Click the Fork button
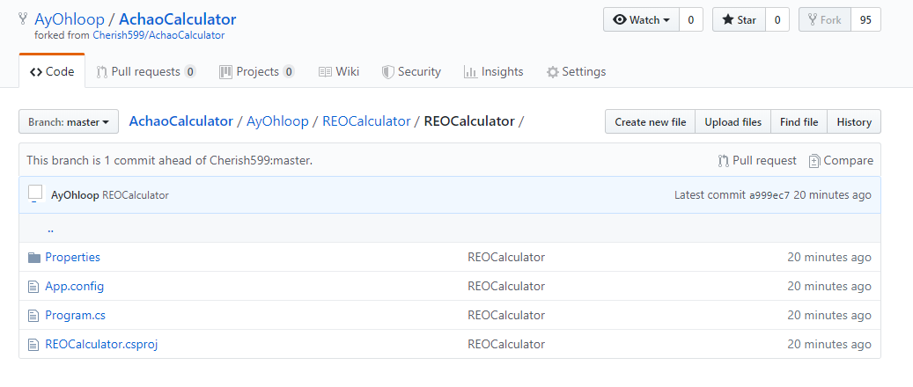 [824, 19]
